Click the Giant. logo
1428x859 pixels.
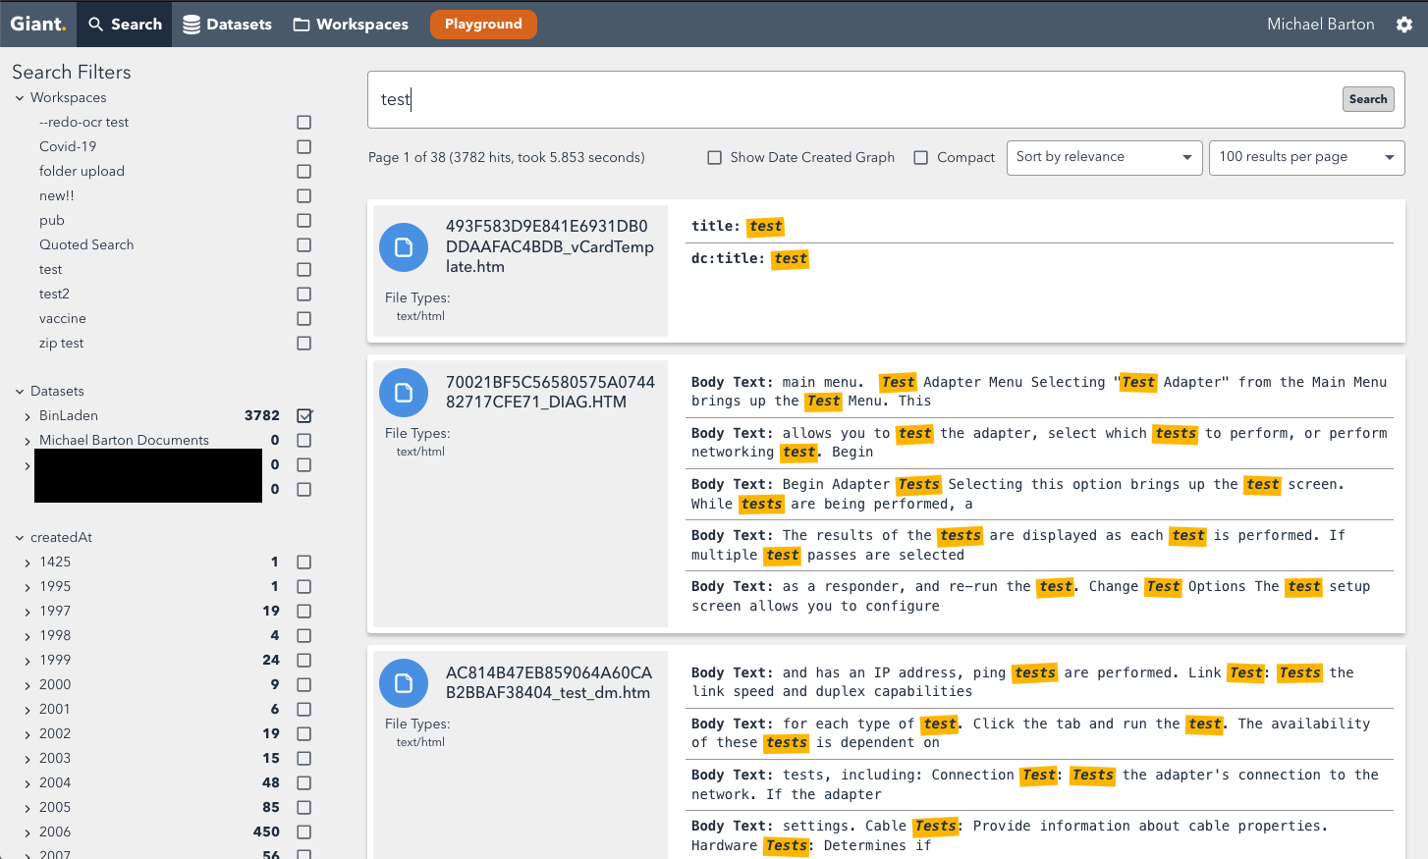(38, 24)
